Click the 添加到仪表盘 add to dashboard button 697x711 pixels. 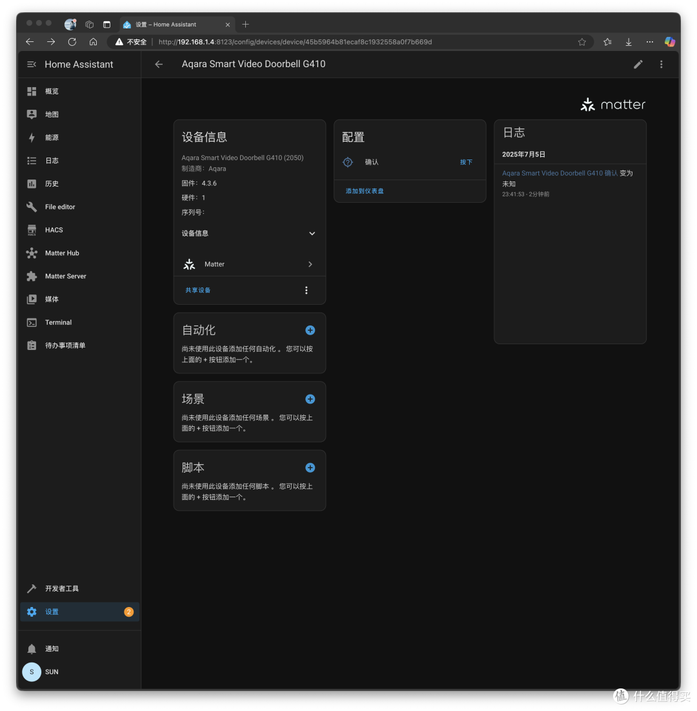365,191
